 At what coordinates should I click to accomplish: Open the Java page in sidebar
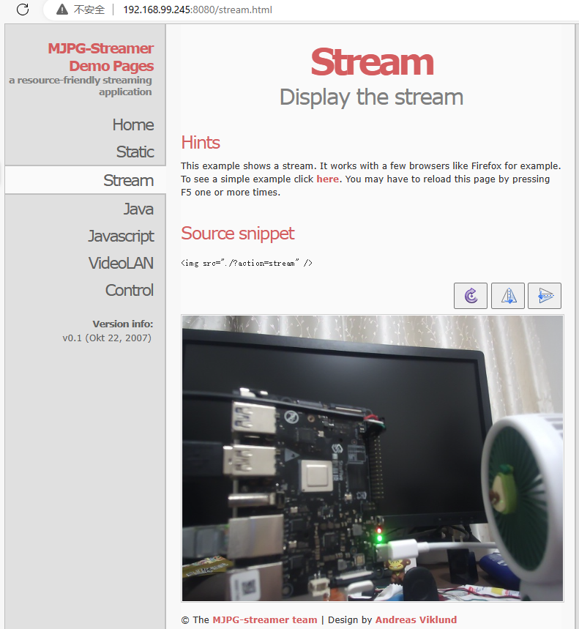[138, 209]
